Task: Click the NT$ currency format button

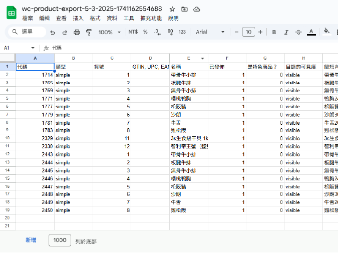Action: click(x=133, y=32)
